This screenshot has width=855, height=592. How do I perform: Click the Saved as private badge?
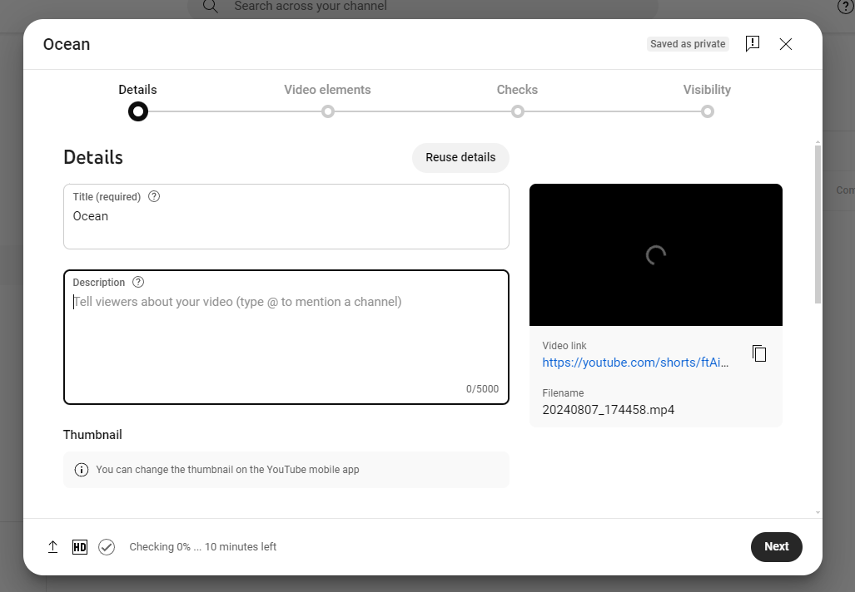pyautogui.click(x=688, y=44)
